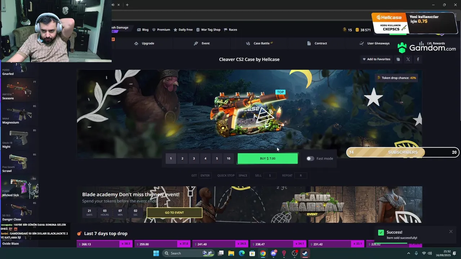
Task: Open the $231.42 top drop card
Action: pyautogui.click(x=336, y=244)
